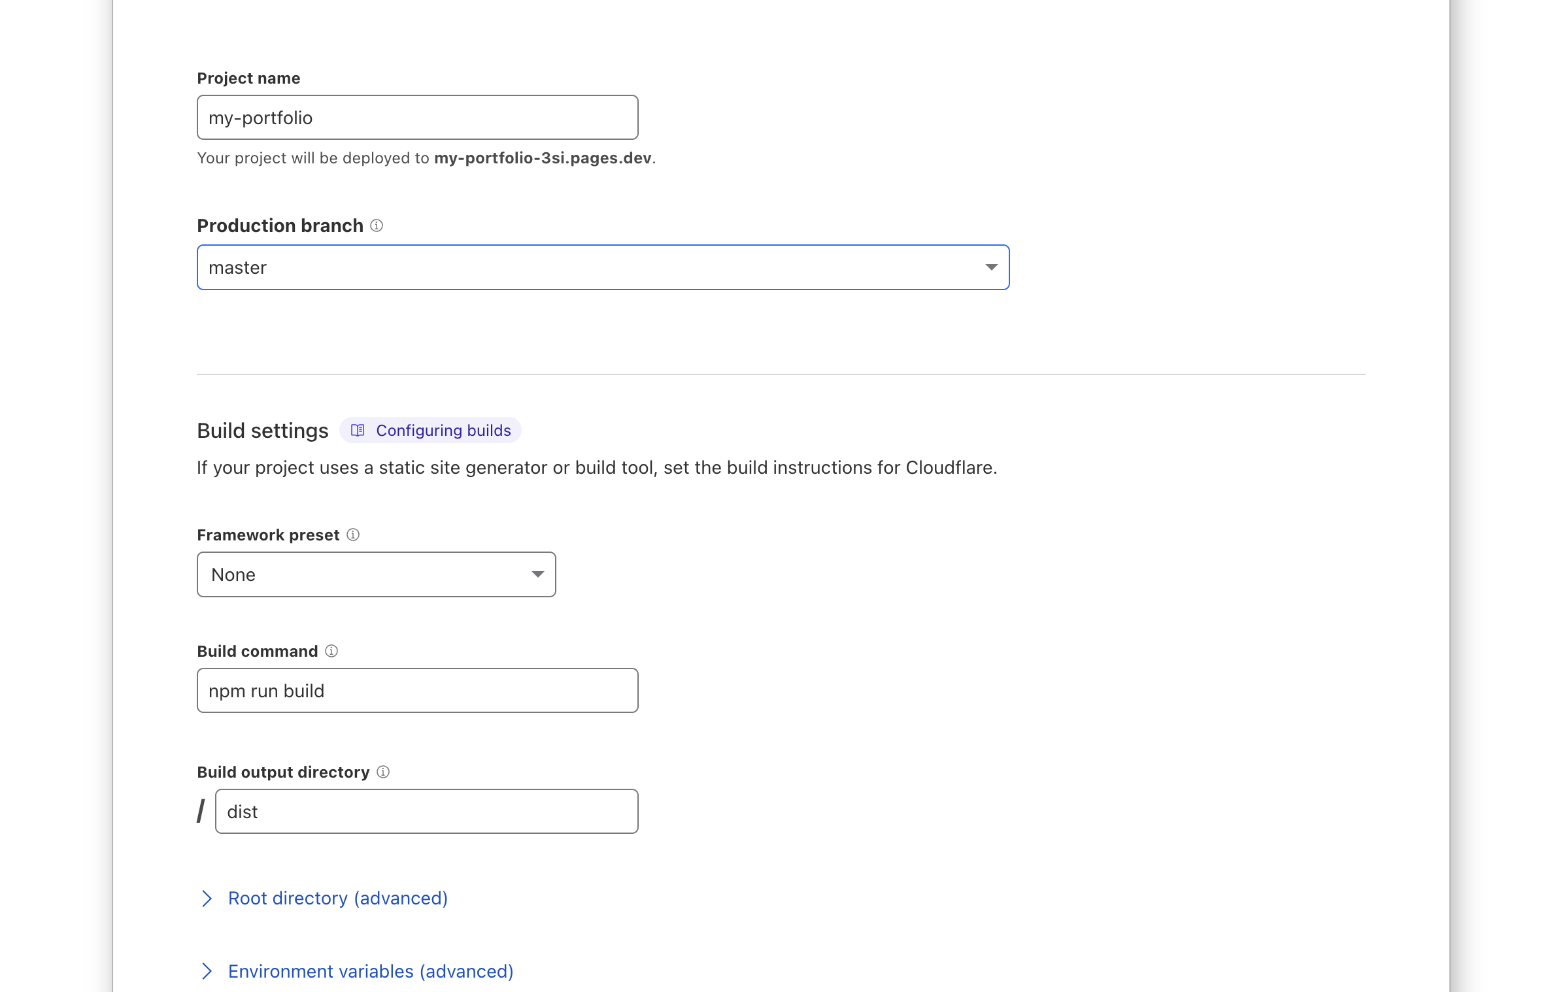Click into the npm run build command field
1552x992 pixels.
(x=417, y=691)
